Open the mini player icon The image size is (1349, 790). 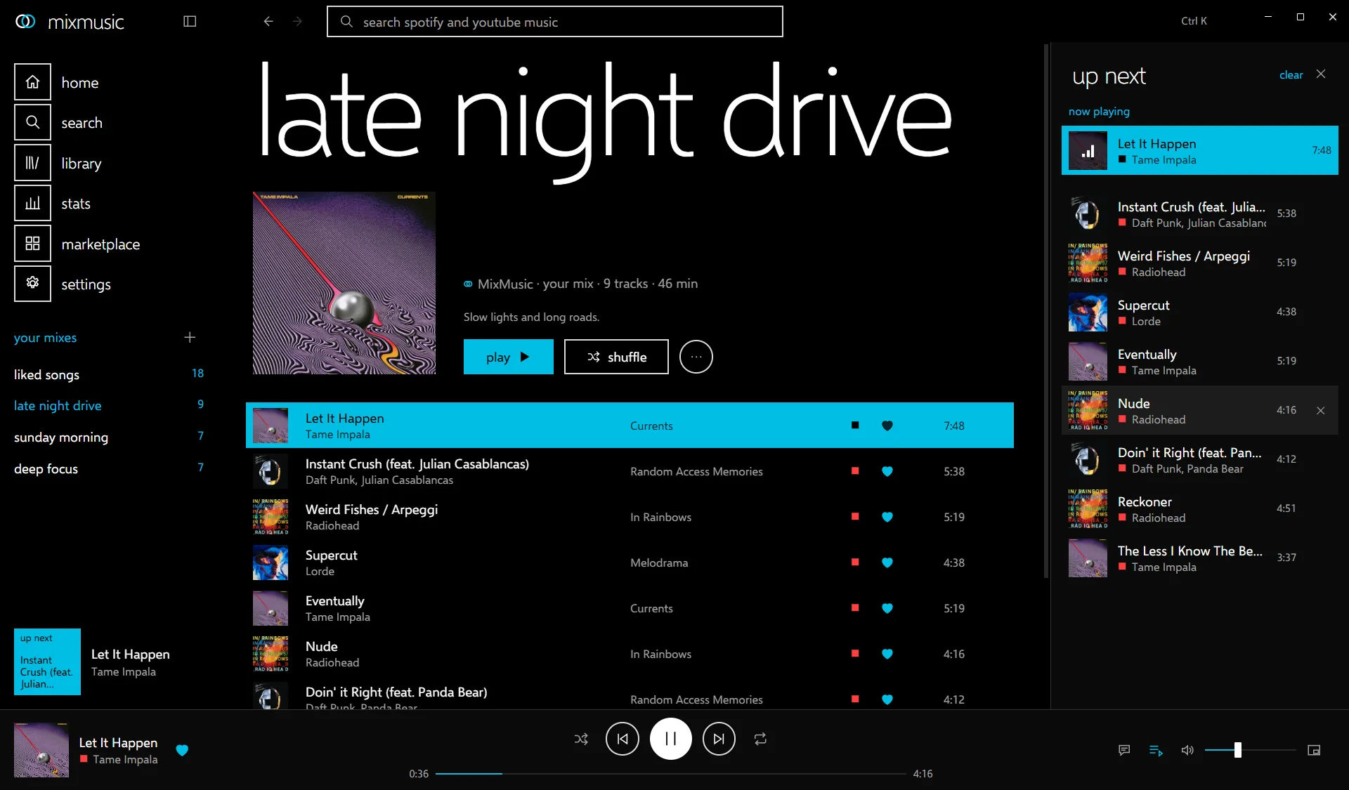1314,750
